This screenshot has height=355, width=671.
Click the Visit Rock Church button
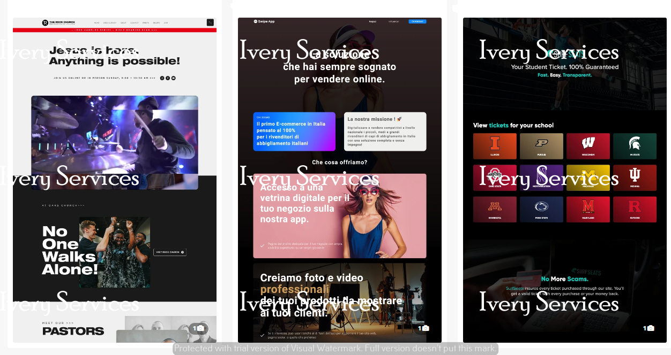pos(169,252)
